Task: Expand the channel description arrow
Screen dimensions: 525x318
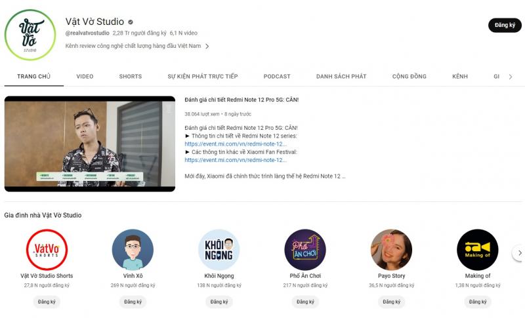Action: pyautogui.click(x=207, y=46)
